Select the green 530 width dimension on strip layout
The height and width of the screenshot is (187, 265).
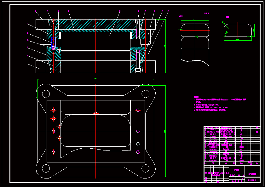point(195,20)
